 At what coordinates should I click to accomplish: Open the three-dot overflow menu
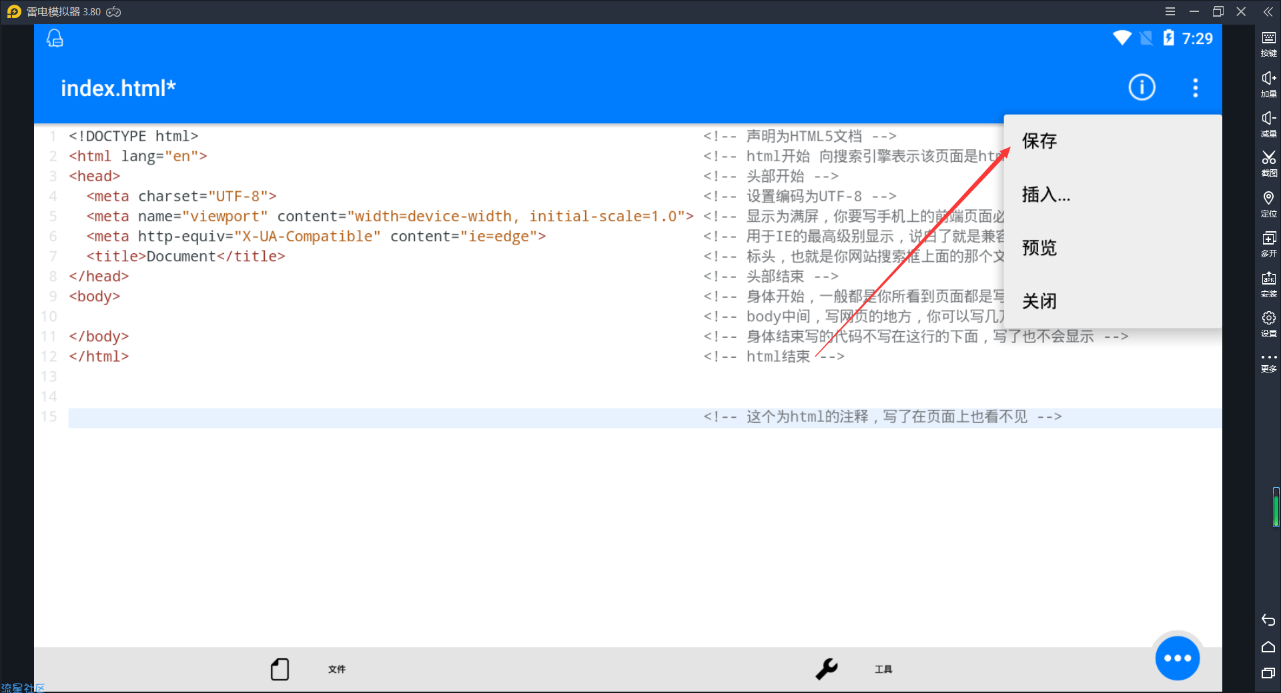(1195, 87)
